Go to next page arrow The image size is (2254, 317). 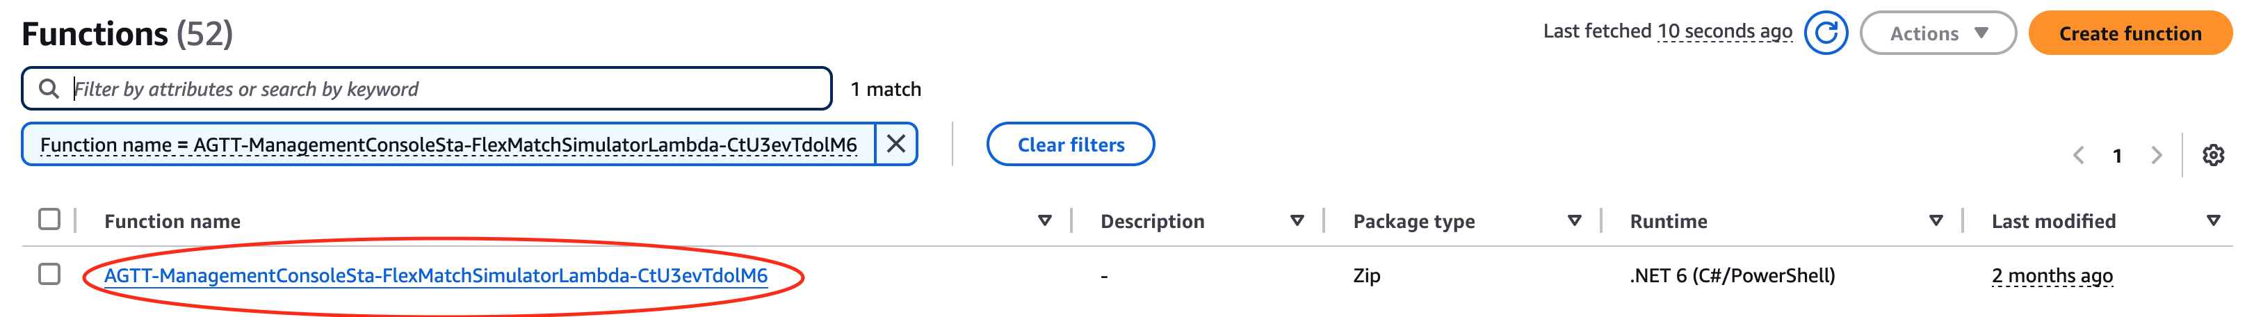pyautogui.click(x=2157, y=156)
